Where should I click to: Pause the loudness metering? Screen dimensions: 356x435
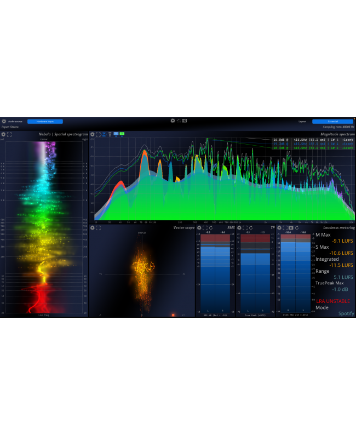click(291, 228)
